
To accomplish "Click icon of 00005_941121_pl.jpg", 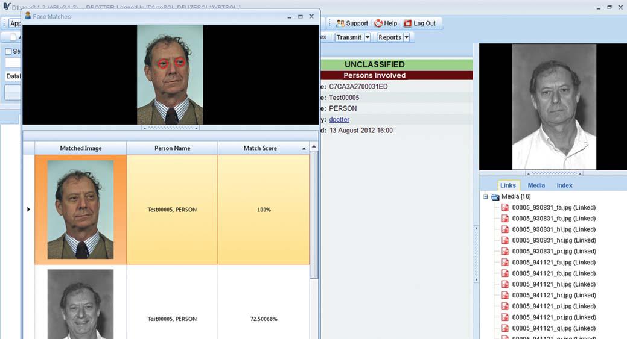I will point(505,306).
